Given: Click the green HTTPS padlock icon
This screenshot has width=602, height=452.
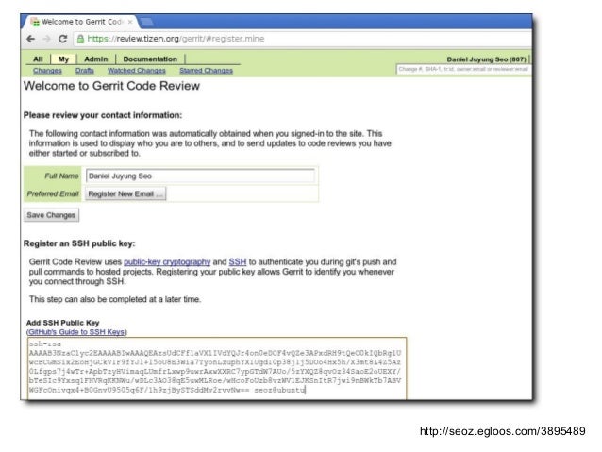Looking at the screenshot, I should click(x=80, y=39).
